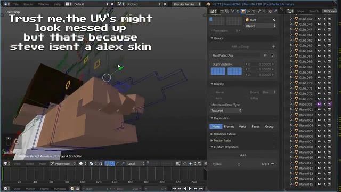The height and width of the screenshot is (192, 341).
Task: Select None duplication option
Action: pyautogui.click(x=216, y=126)
